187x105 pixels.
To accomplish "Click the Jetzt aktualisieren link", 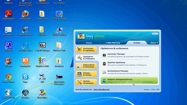I will point(101,90).
